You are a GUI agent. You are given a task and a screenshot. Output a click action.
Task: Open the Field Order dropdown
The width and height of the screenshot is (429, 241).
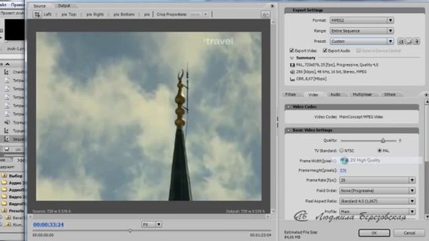point(377,190)
